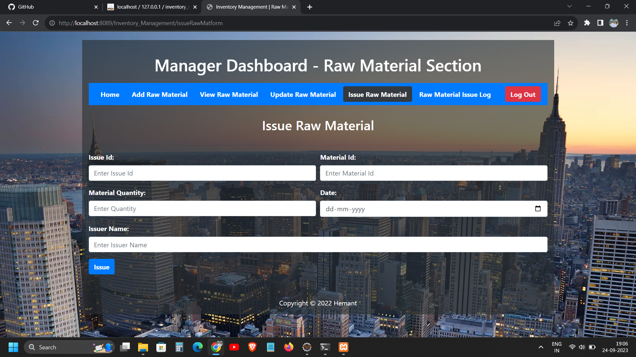Submit the form with Issue button
This screenshot has width=636, height=357.
click(102, 267)
